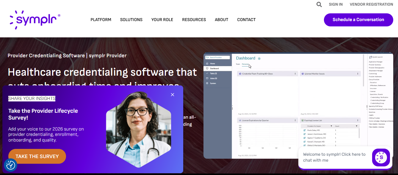Viewport: 398px width, 175px height.
Task: Open Credentialing Group in Quick Launch
Action: coord(377,103)
